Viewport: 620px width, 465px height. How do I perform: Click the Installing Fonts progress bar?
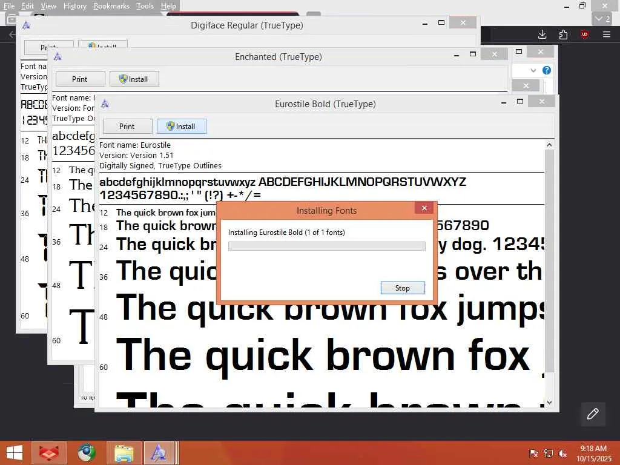tap(326, 246)
